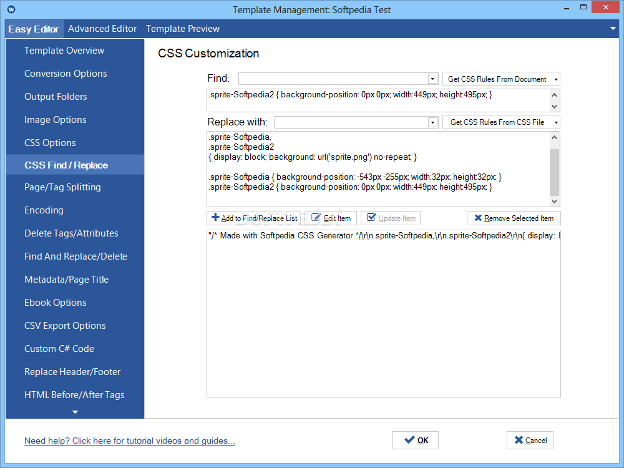Click the checkmark icon on the OK button
The height and width of the screenshot is (468, 624).
click(x=409, y=440)
